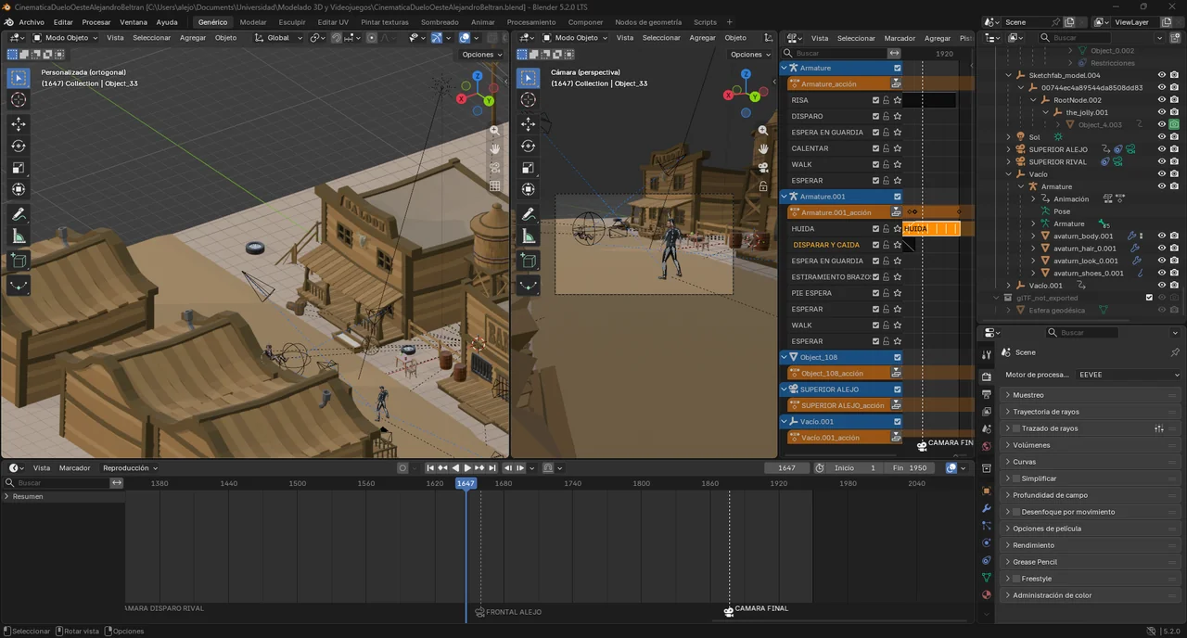The image size is (1187, 638).
Task: Switch orthographic/perspective grid icon in left viewport
Action: tap(495, 185)
